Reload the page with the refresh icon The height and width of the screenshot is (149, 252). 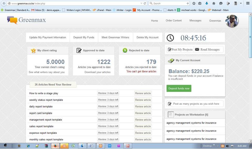tap(145, 3)
